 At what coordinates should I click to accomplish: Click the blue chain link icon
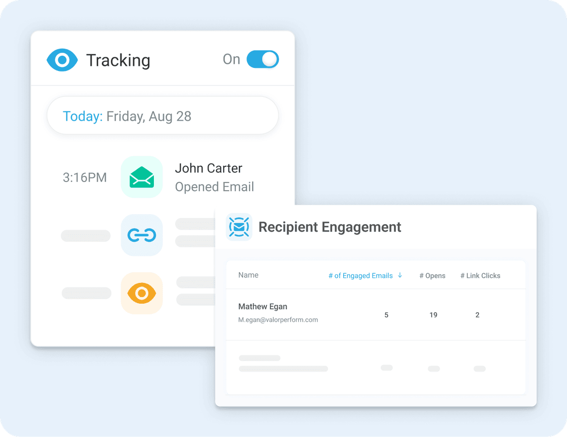142,235
